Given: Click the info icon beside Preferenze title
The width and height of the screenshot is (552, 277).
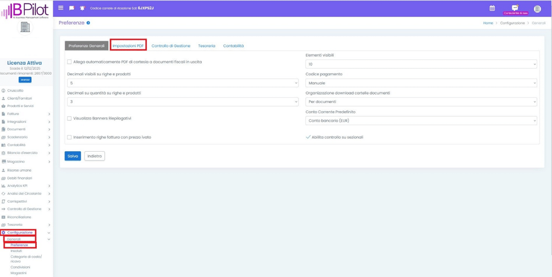Looking at the screenshot, I should [x=89, y=23].
